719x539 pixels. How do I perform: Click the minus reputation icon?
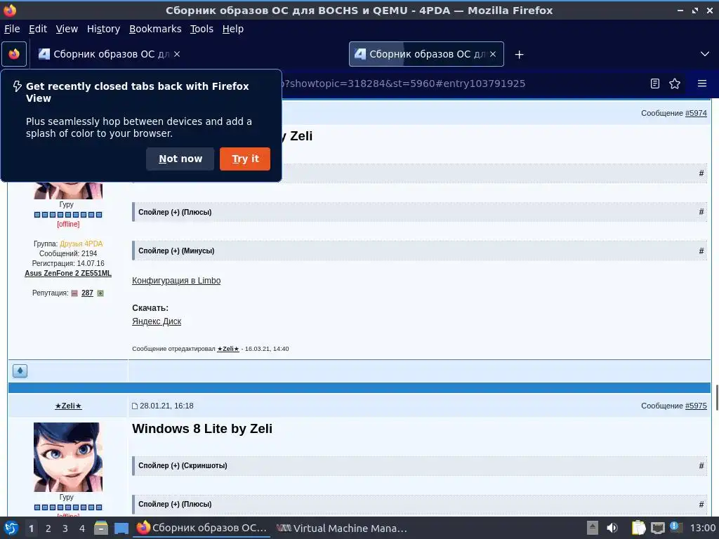click(x=74, y=293)
